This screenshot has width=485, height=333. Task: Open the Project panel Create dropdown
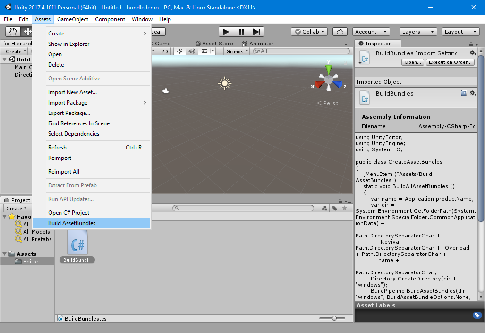point(16,208)
